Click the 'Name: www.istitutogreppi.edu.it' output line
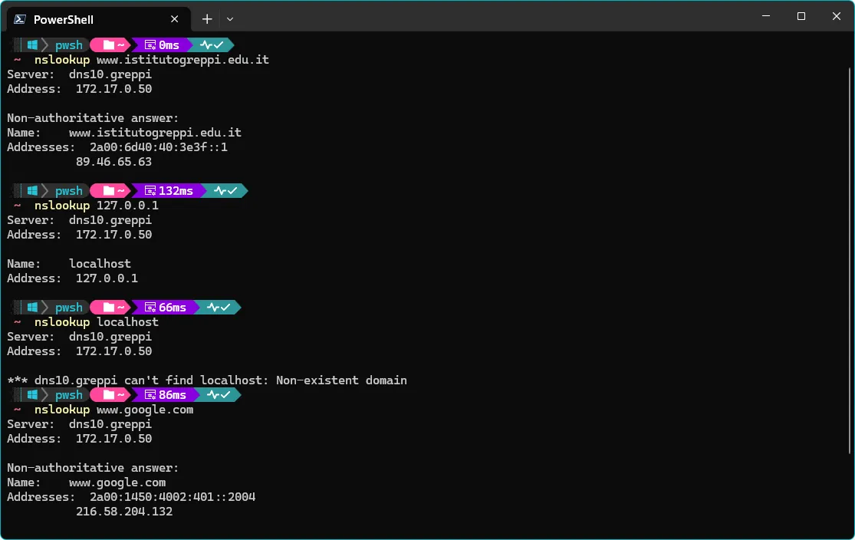Image resolution: width=855 pixels, height=540 pixels. [x=124, y=133]
